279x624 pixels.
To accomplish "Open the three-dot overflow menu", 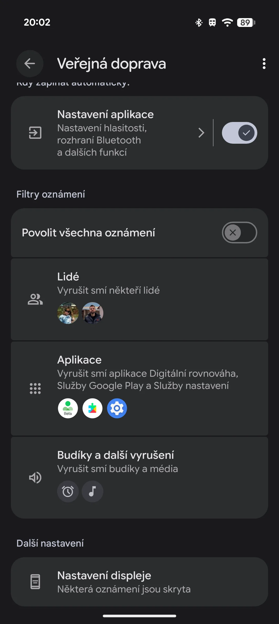I will 264,64.
